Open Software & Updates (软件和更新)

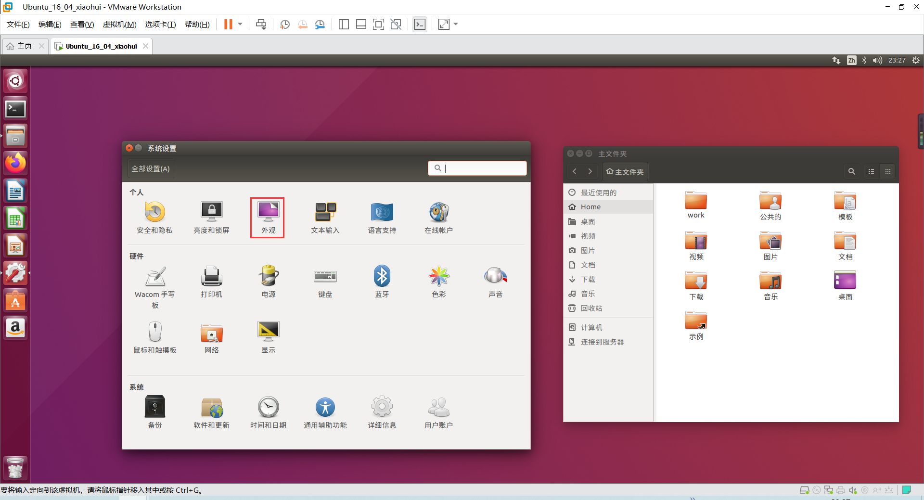coord(211,412)
